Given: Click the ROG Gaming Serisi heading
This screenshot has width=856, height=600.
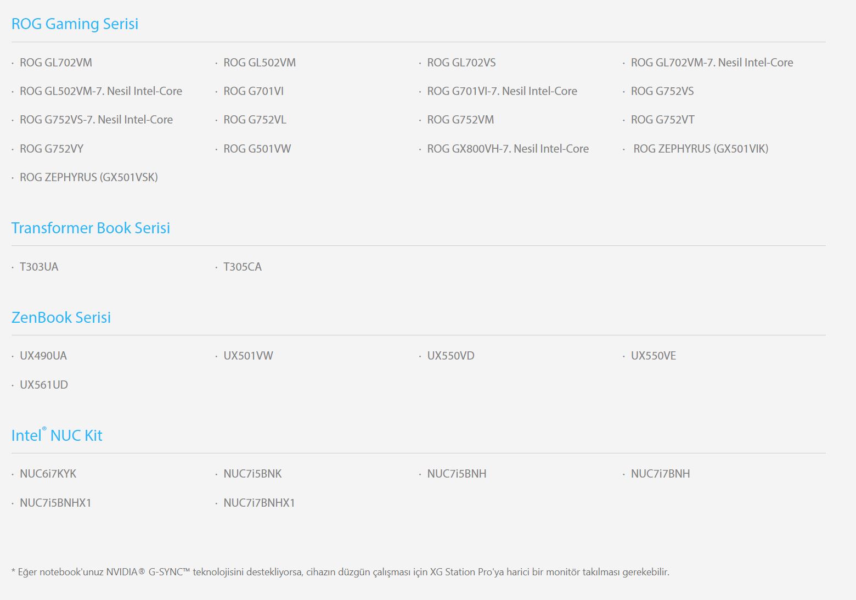Looking at the screenshot, I should coord(75,24).
